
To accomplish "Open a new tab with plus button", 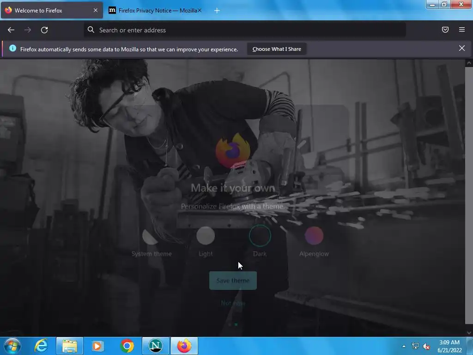I will click(x=217, y=11).
